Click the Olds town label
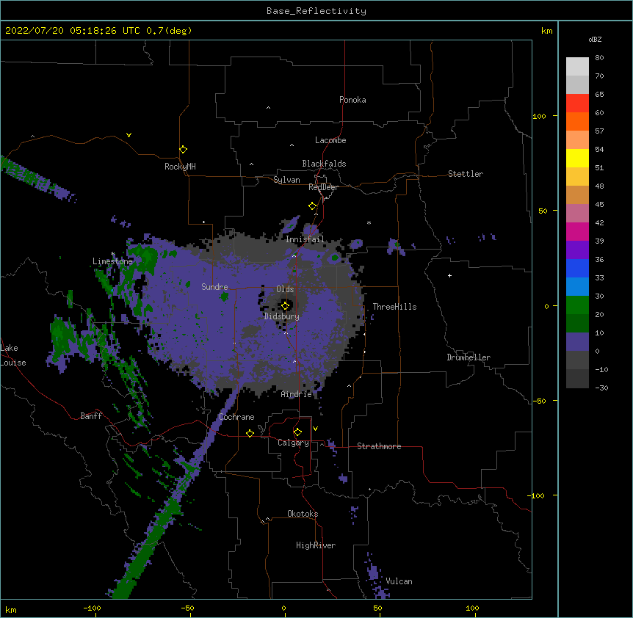This screenshot has height=618, width=633. click(x=285, y=289)
